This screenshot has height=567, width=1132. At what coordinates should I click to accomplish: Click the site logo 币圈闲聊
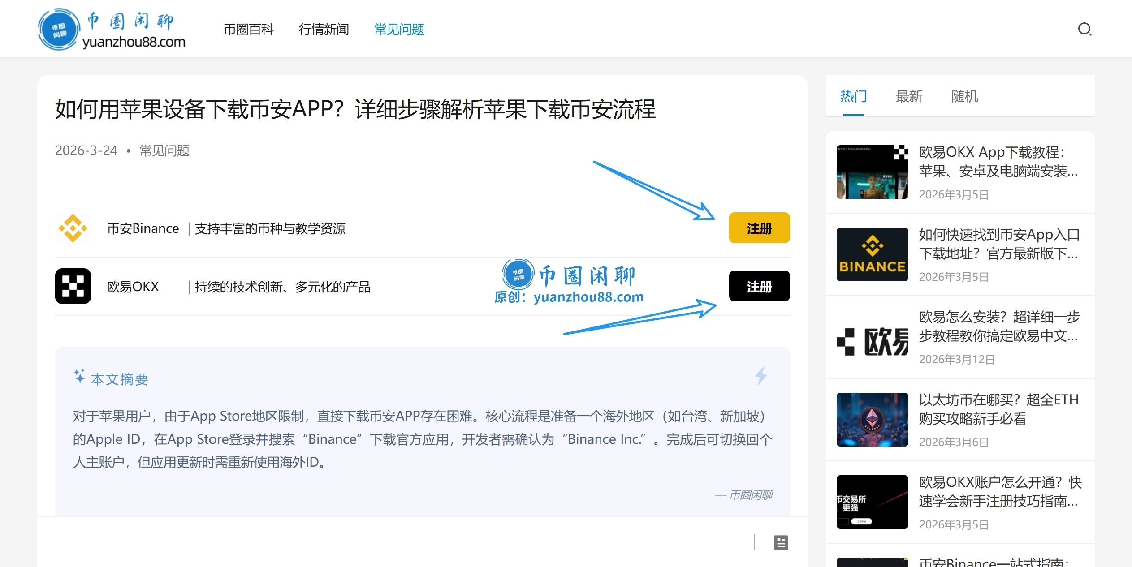pos(112,30)
